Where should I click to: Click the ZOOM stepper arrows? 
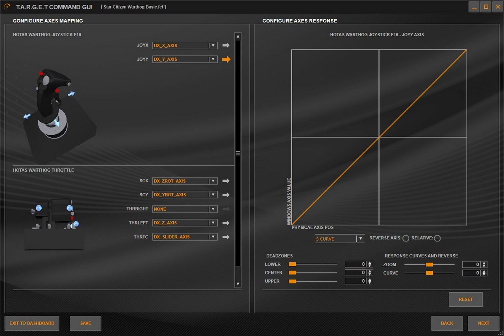(x=484, y=265)
